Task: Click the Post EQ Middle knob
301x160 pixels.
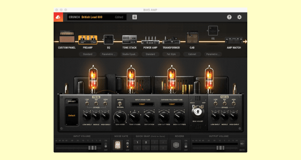Action: pos(225,116)
